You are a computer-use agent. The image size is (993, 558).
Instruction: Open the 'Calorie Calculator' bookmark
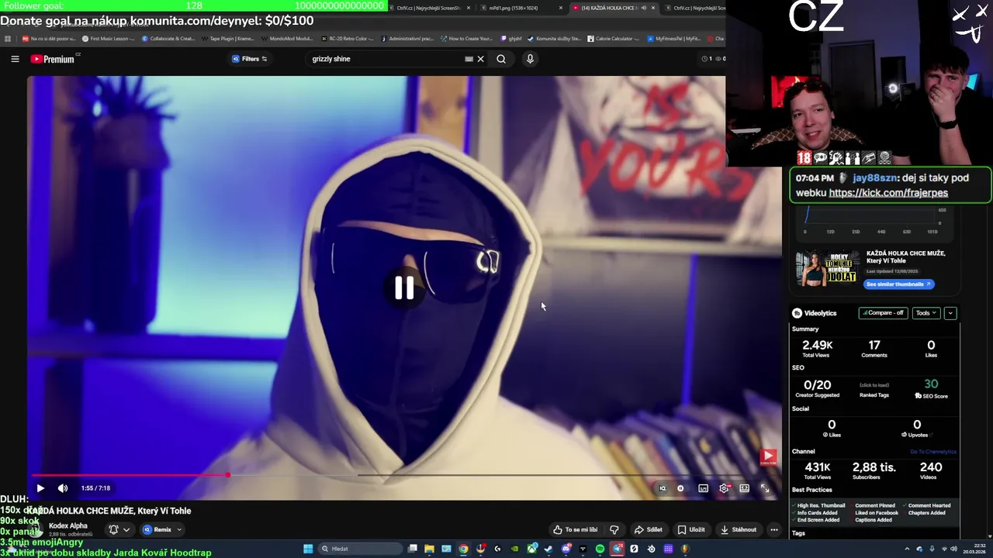point(613,38)
